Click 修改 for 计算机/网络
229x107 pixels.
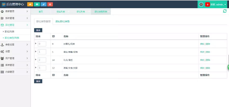click(202, 44)
